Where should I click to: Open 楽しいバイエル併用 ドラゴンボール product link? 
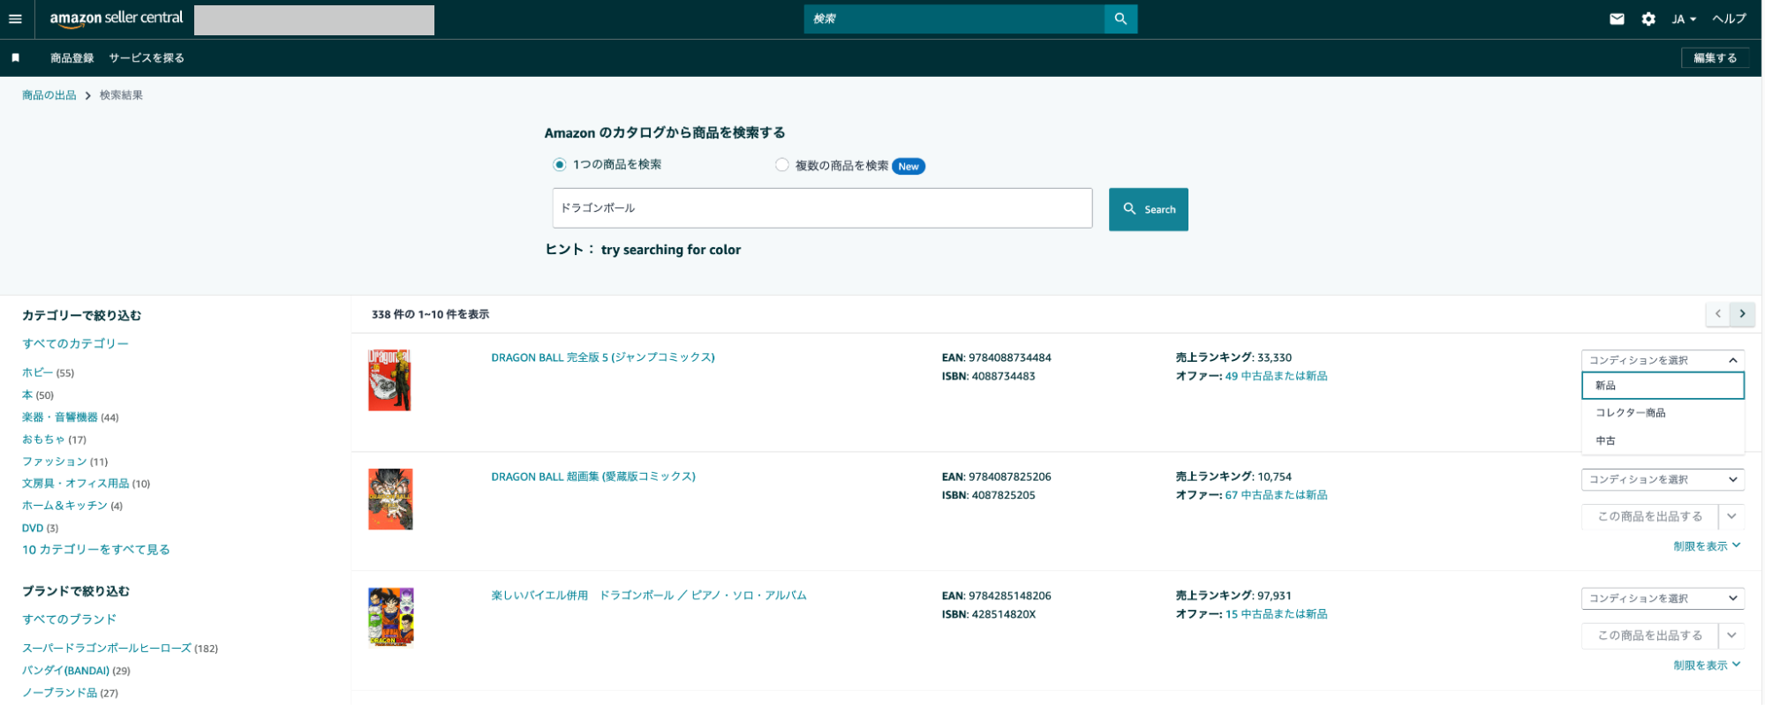coord(649,596)
